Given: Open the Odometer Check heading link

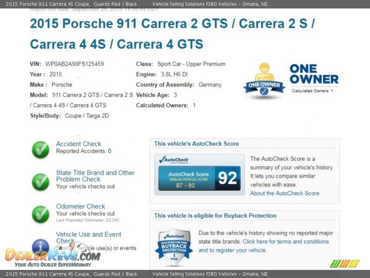Looking at the screenshot, I should [x=81, y=206].
